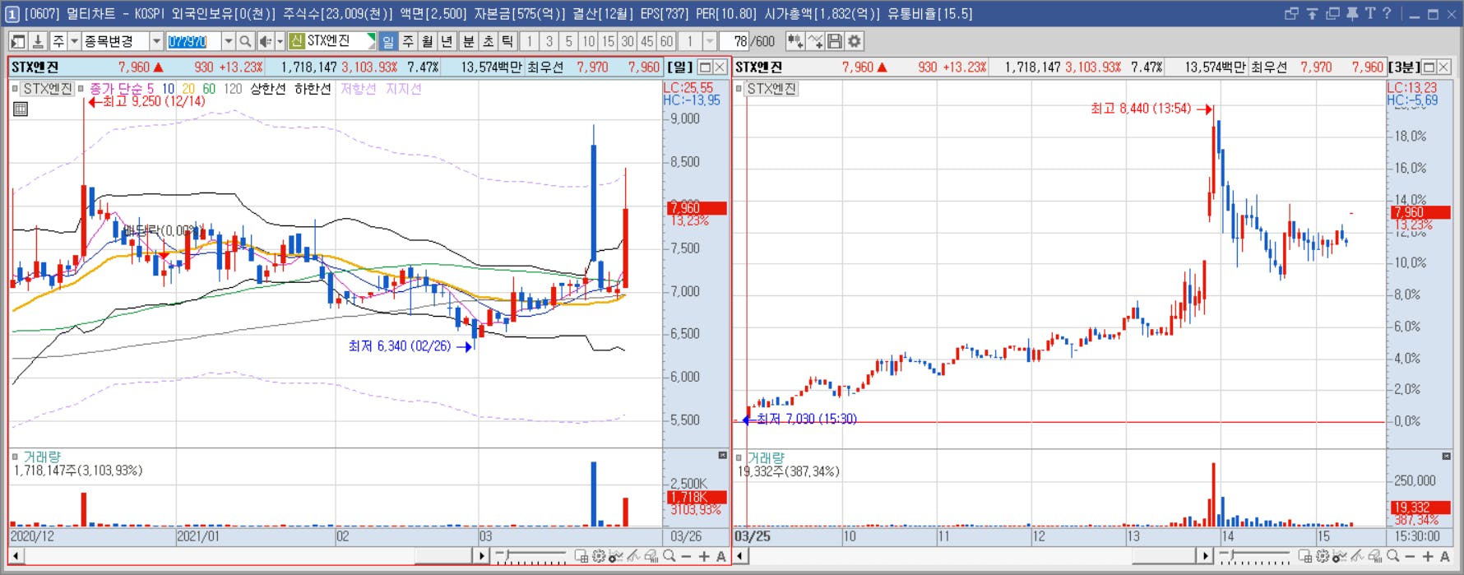This screenshot has height=575, width=1464.
Task: Toggle the 월 (monthly) period button
Action: (x=428, y=41)
